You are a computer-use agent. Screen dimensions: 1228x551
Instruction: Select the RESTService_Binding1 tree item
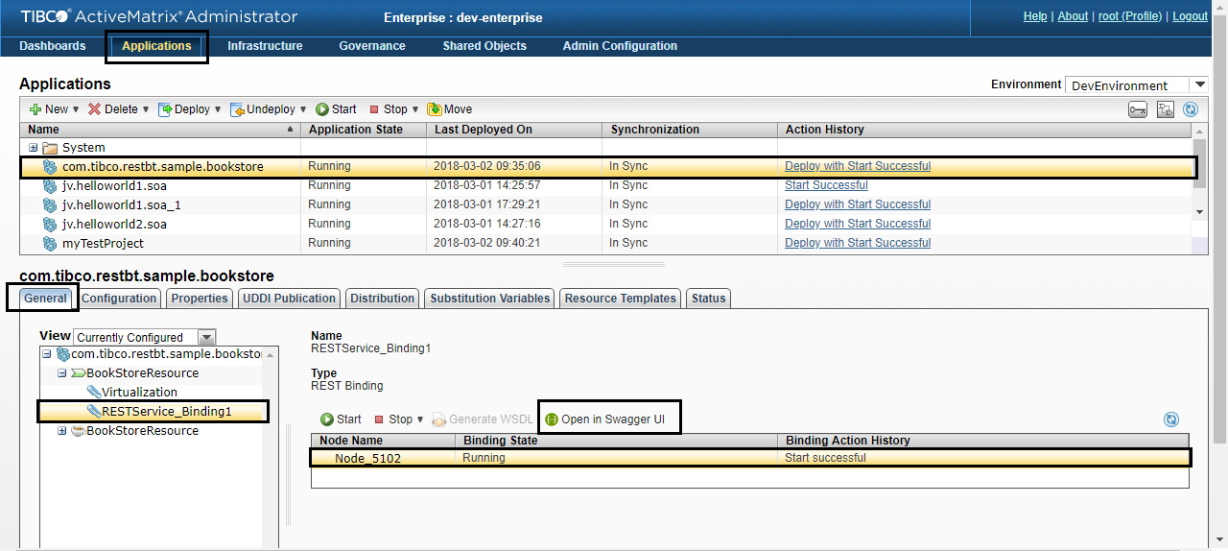(167, 412)
